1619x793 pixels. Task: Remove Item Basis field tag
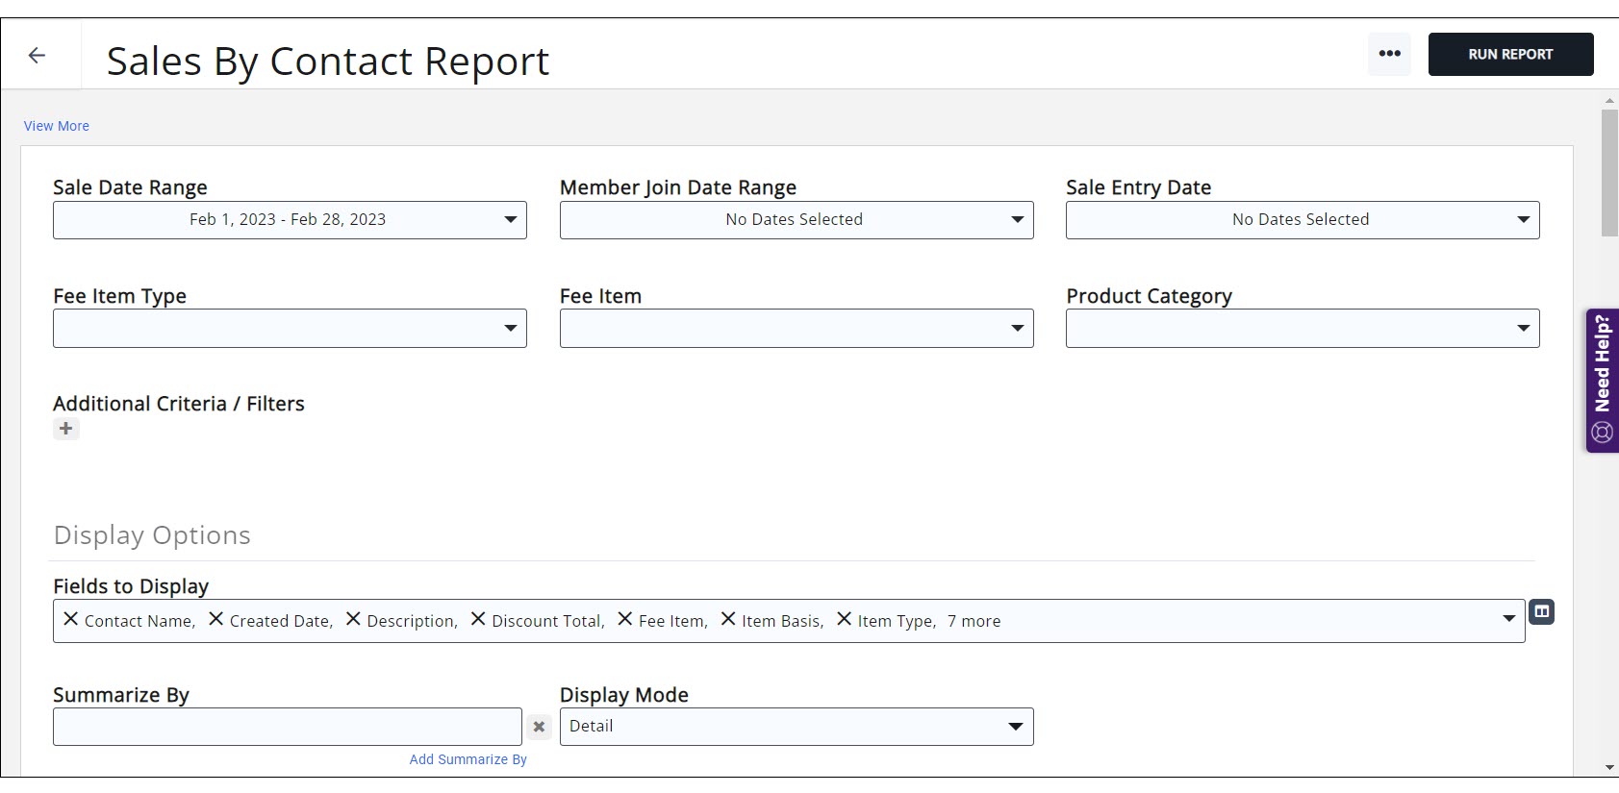tap(728, 620)
